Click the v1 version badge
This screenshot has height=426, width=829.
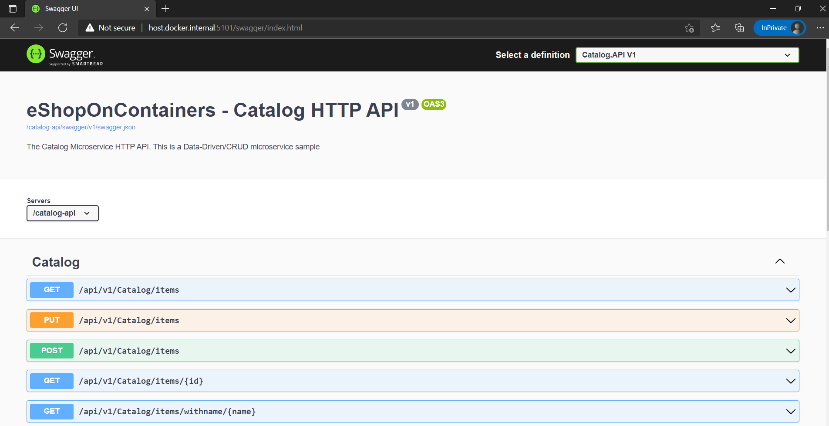410,105
